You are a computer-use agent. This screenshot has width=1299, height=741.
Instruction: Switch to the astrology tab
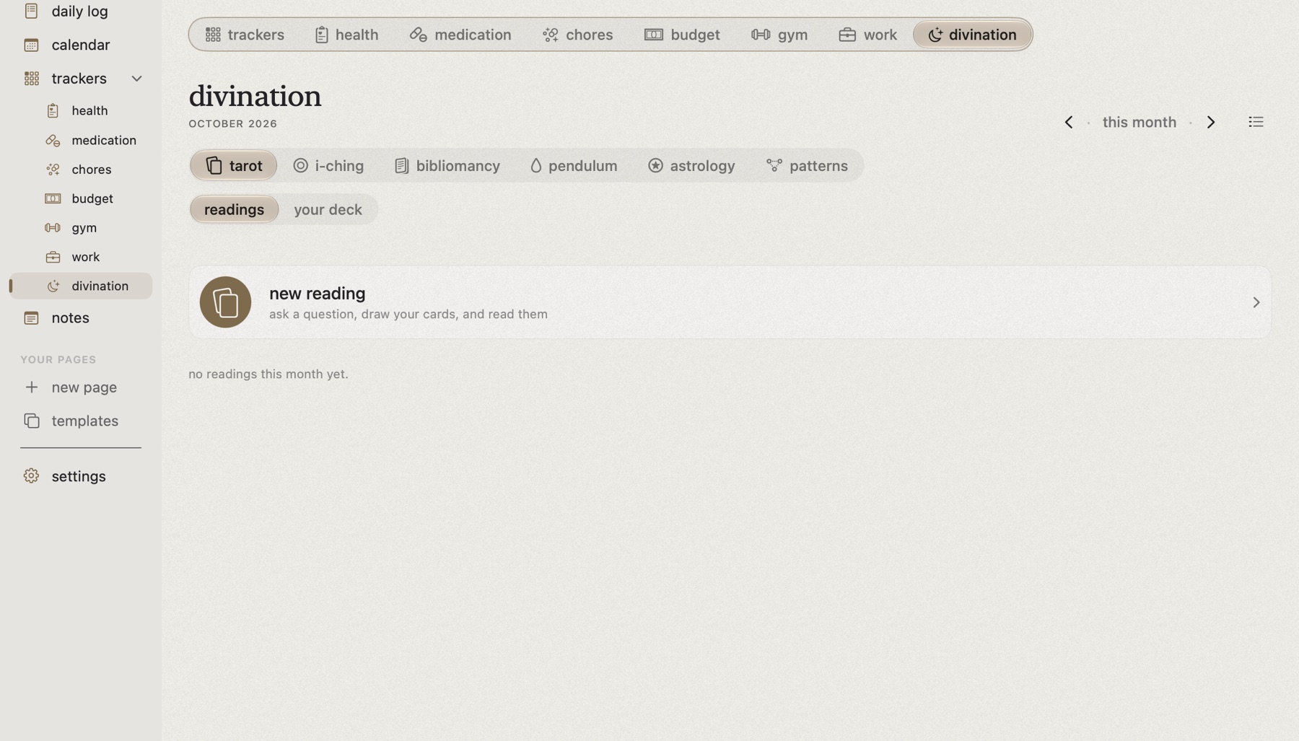(691, 165)
